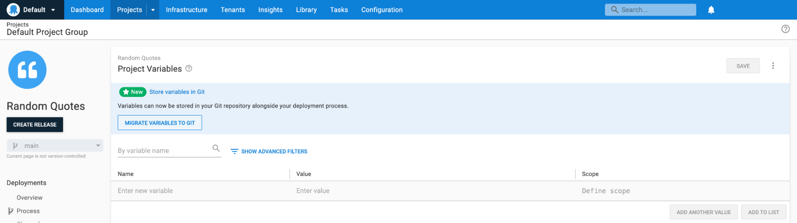Screen dimensions: 797x223
Task: Open the Tasks menu
Action: 339,10
